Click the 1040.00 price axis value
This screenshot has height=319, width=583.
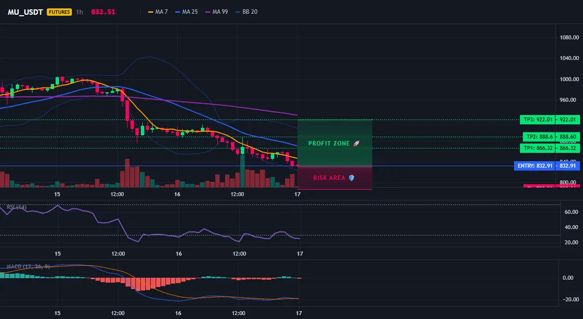coord(569,58)
